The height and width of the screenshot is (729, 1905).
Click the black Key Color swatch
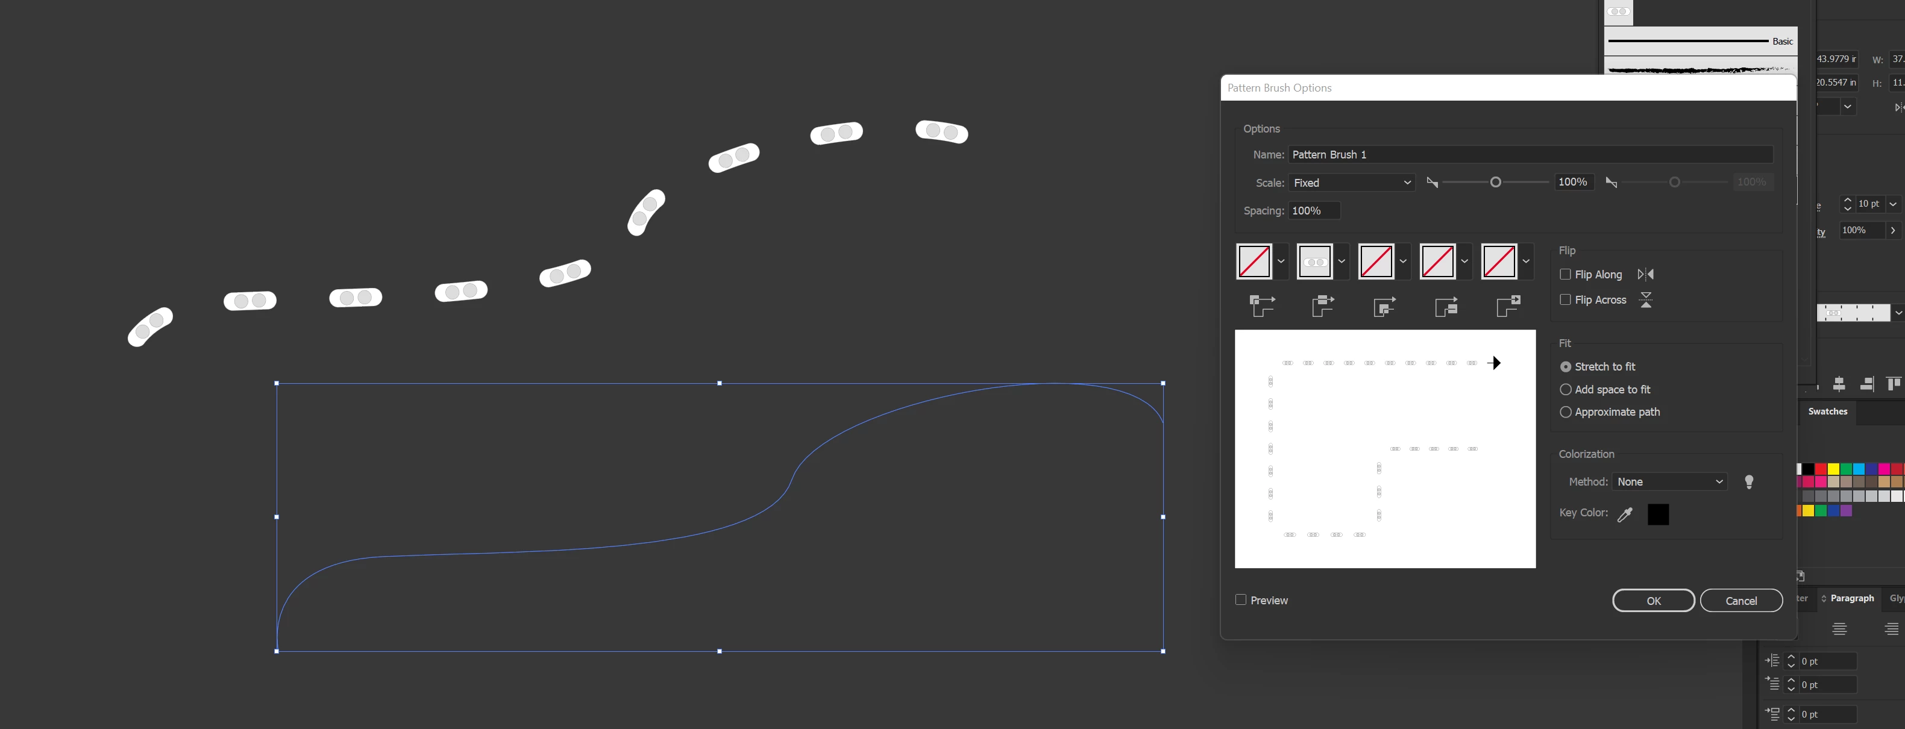1658,515
